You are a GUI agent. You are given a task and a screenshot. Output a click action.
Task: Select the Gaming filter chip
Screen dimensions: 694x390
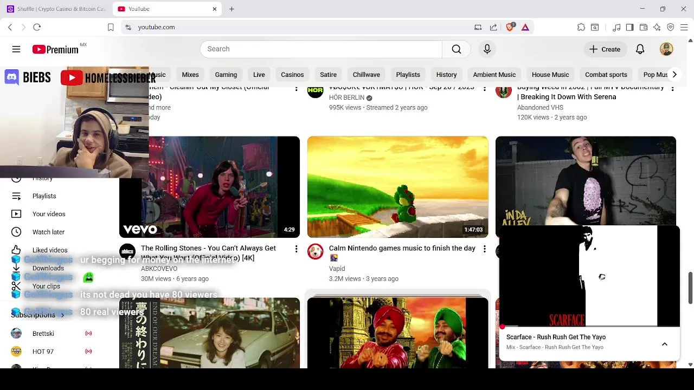226,75
